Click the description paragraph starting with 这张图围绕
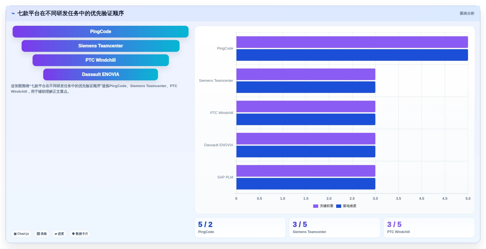 94,89
